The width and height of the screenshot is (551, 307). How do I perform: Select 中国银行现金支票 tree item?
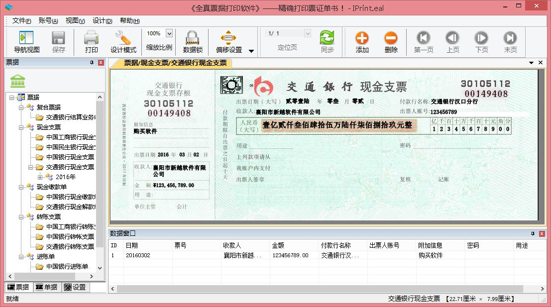pyautogui.click(x=70, y=157)
